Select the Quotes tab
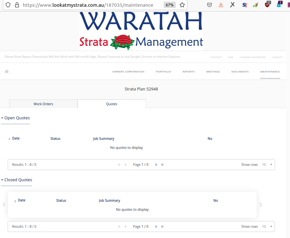The image size is (290, 238). [x=112, y=104]
